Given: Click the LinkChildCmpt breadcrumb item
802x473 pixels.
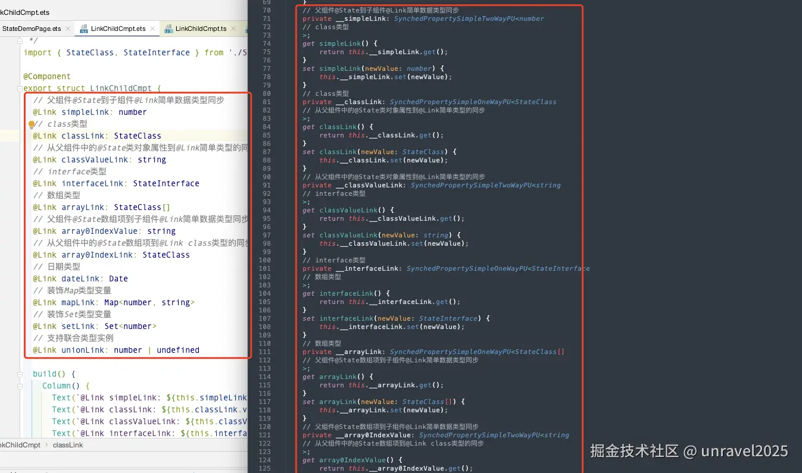Looking at the screenshot, I should tap(20, 445).
